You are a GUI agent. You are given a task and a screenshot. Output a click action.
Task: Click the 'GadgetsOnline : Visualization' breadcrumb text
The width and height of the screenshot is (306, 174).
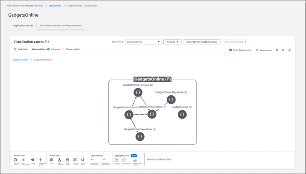(82, 6)
